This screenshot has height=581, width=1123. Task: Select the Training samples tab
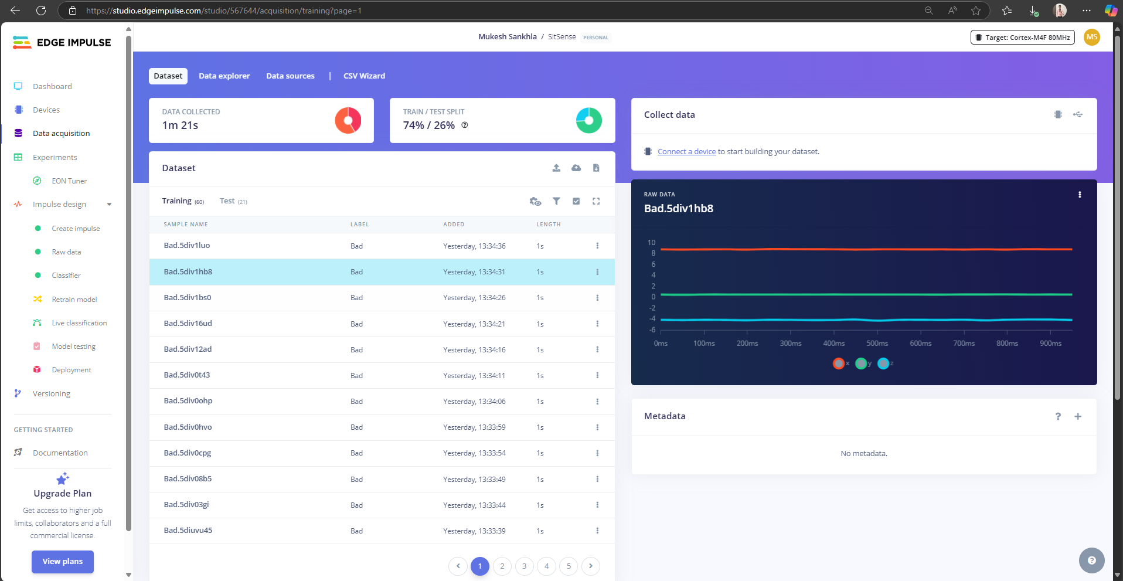tap(183, 201)
